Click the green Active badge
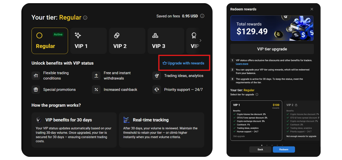This screenshot has width=342, height=160. (58, 34)
